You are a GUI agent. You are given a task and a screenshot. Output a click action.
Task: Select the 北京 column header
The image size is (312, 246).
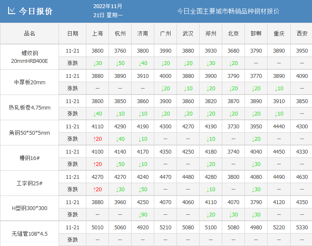[233, 33]
